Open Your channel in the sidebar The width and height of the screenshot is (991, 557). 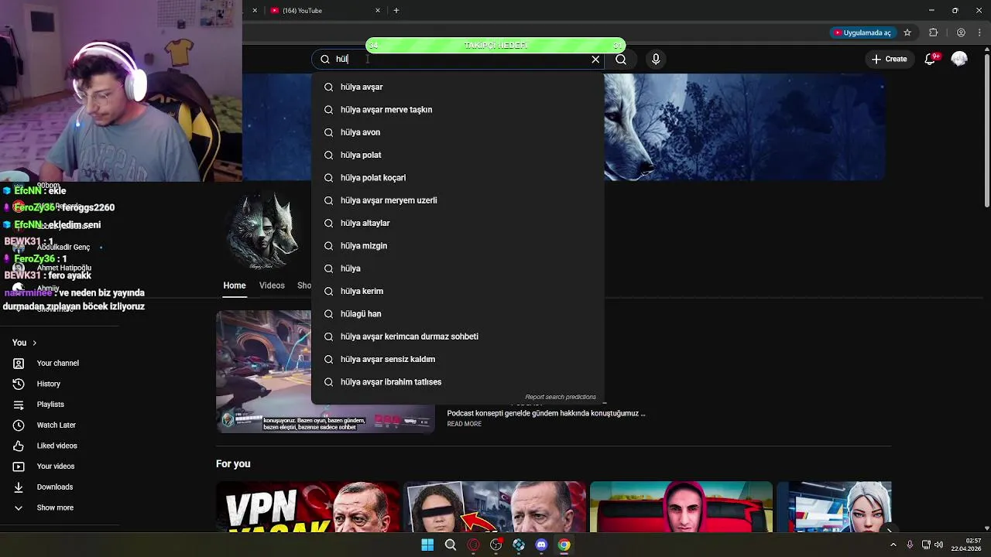(x=58, y=363)
